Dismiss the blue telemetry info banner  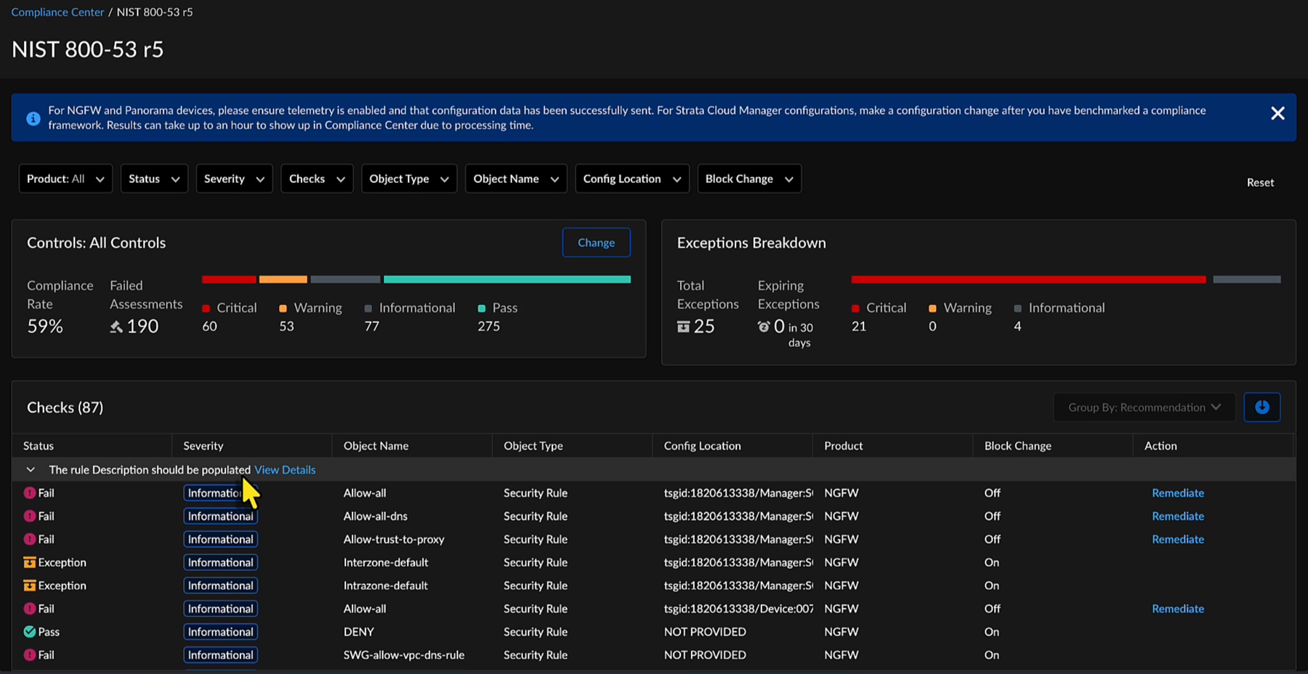[x=1277, y=113]
